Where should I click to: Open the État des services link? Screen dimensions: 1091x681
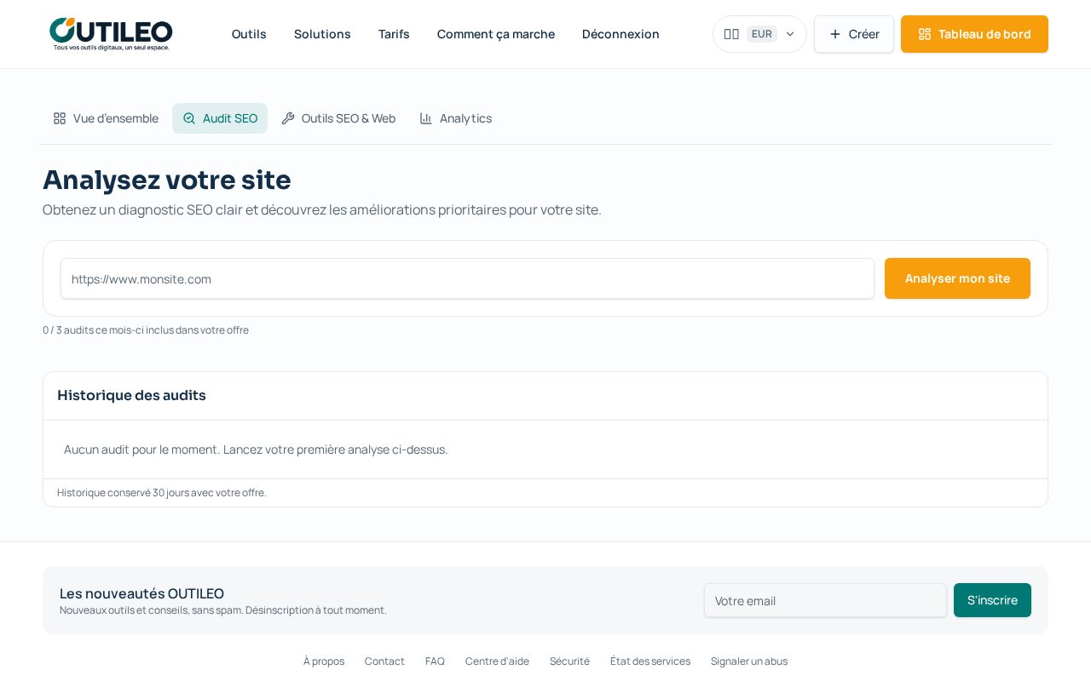tap(650, 661)
